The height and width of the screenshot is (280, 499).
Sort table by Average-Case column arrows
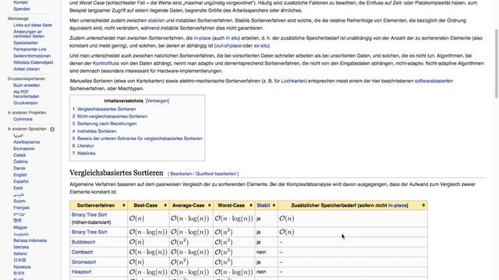(209, 205)
